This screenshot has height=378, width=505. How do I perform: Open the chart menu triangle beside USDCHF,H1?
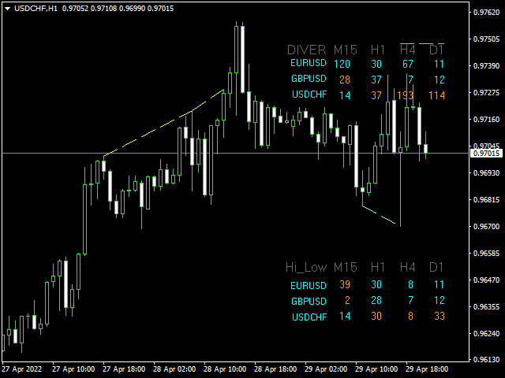(8, 9)
